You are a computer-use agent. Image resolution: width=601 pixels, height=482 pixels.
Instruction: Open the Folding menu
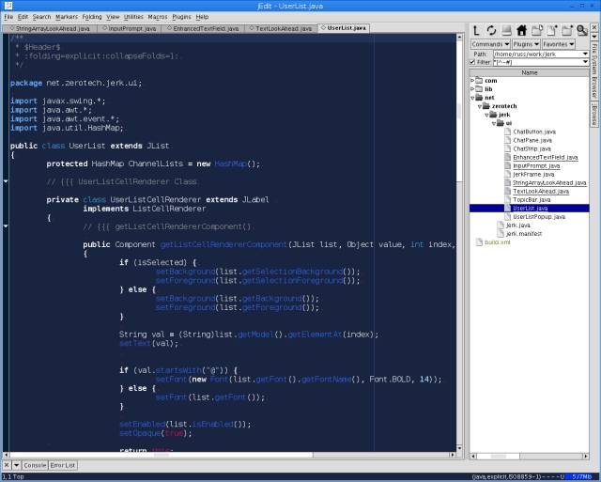[x=91, y=17]
